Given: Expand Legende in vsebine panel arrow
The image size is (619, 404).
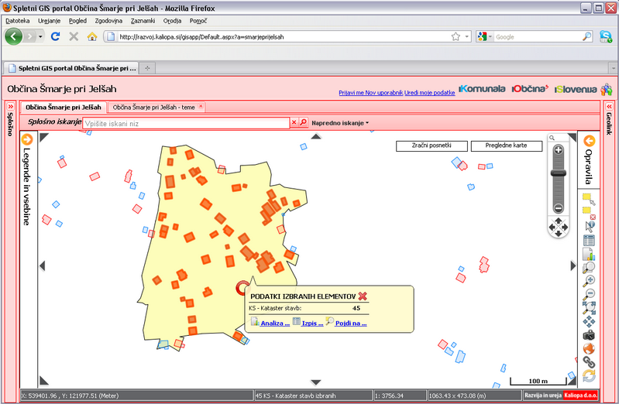Looking at the screenshot, I should coord(26,139).
